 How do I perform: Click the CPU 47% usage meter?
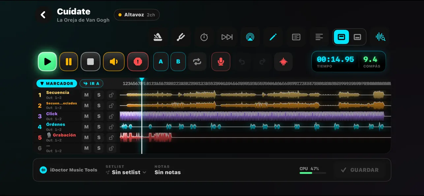pos(313,170)
